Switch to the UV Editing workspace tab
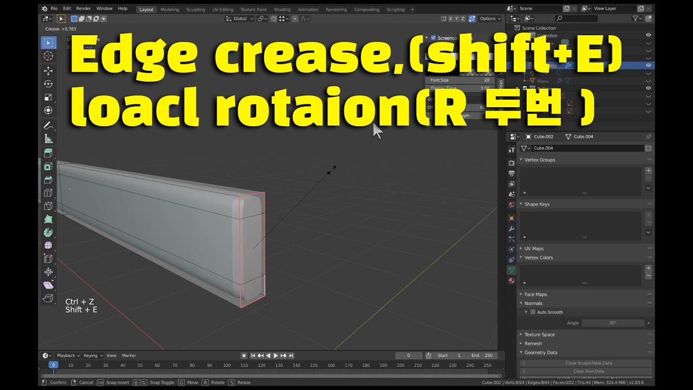This screenshot has height=390, width=693. (223, 9)
